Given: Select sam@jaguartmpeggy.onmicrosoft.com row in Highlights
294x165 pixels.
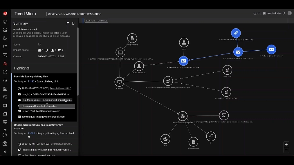Looking at the screenshot, I should click(42, 117).
